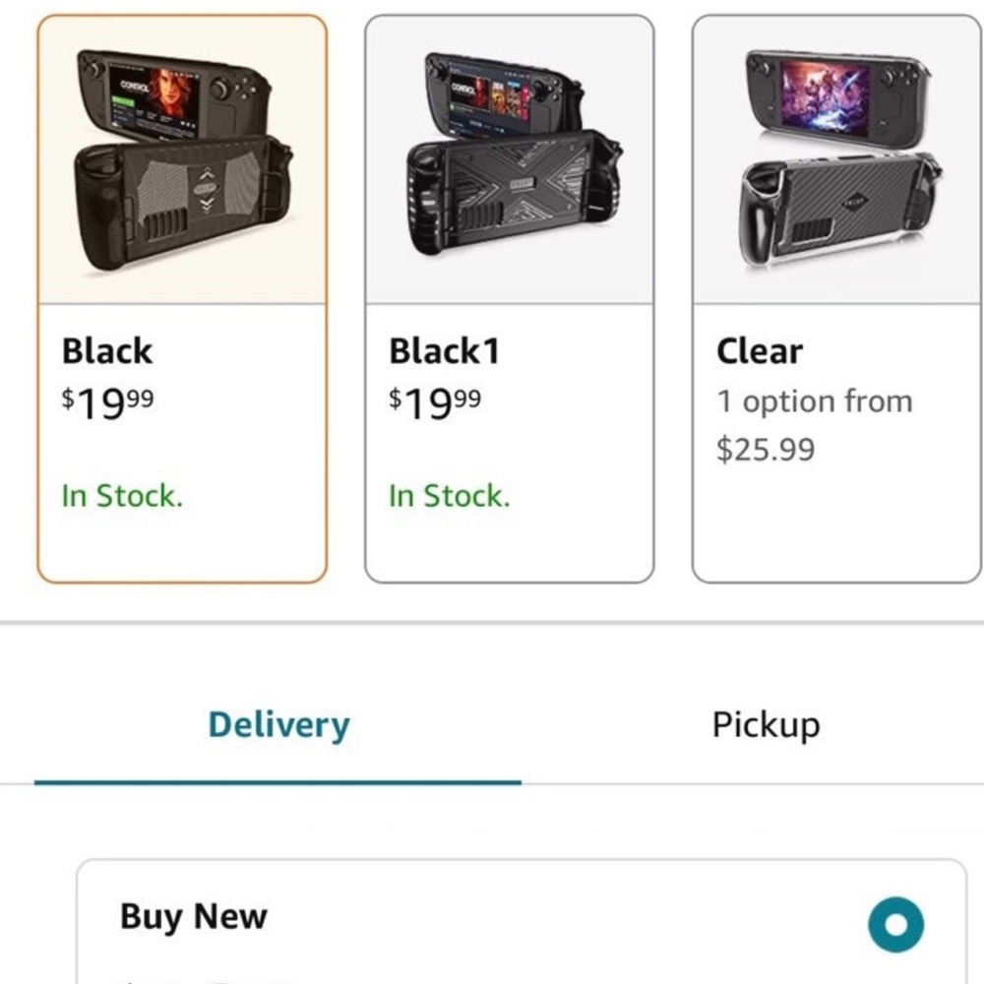
Task: Select the Clear case product image
Action: pos(836,160)
